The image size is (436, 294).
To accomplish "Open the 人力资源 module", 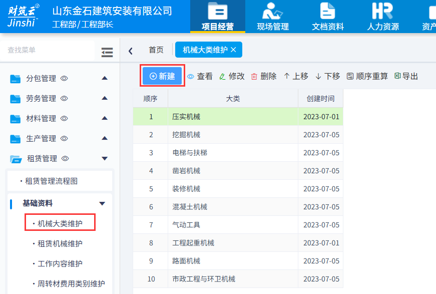I will 382,17.
